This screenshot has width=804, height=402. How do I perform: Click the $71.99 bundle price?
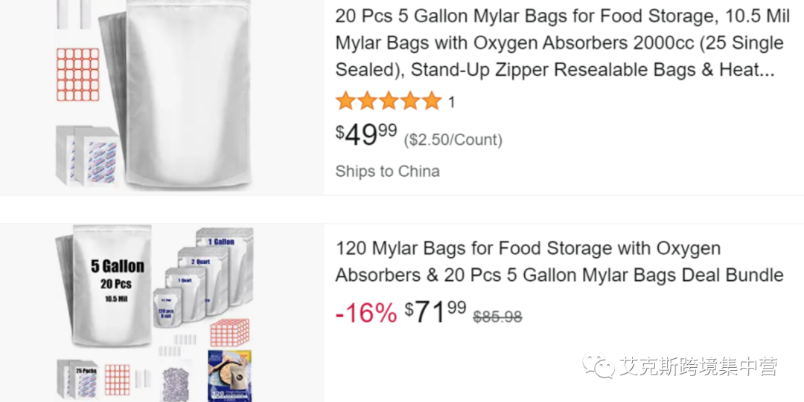[435, 311]
